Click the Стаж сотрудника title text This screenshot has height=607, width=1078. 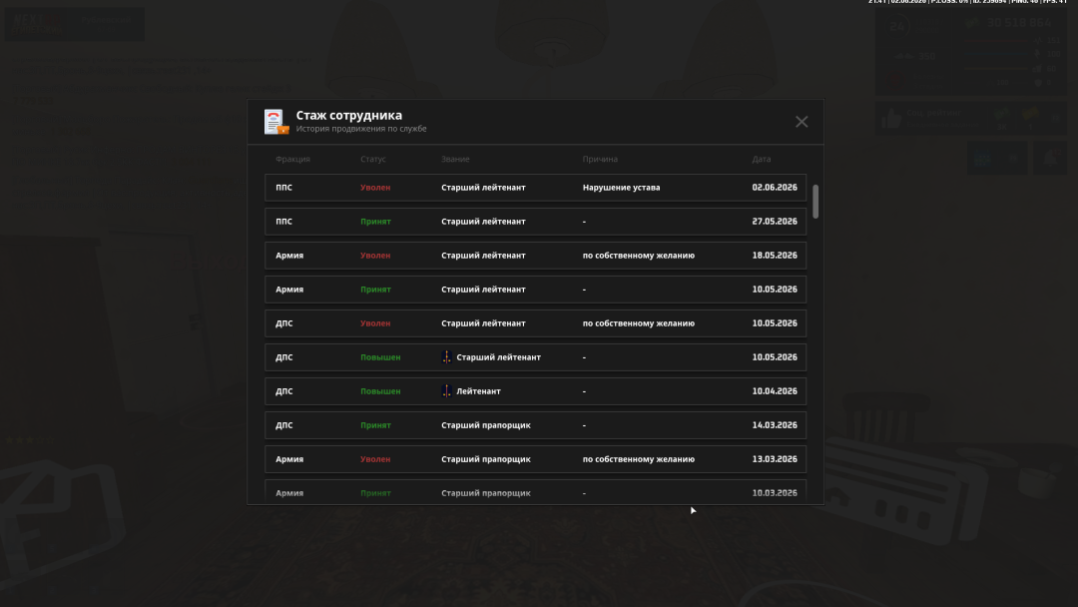[349, 116]
